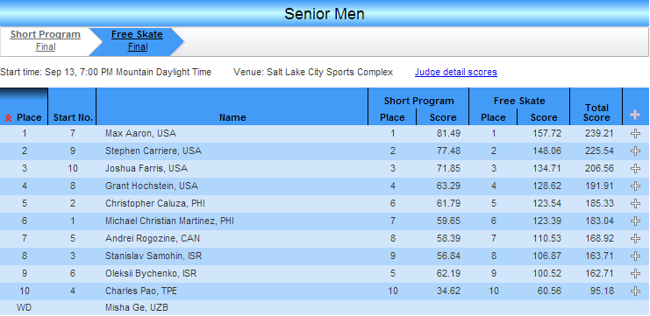Screen dimensions: 650x316
Task: Sort by Place using red arrows icon
Action: tap(8, 118)
